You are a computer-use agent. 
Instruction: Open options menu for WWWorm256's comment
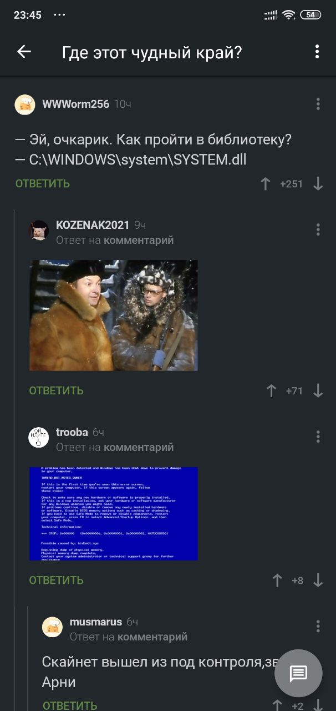point(318,104)
